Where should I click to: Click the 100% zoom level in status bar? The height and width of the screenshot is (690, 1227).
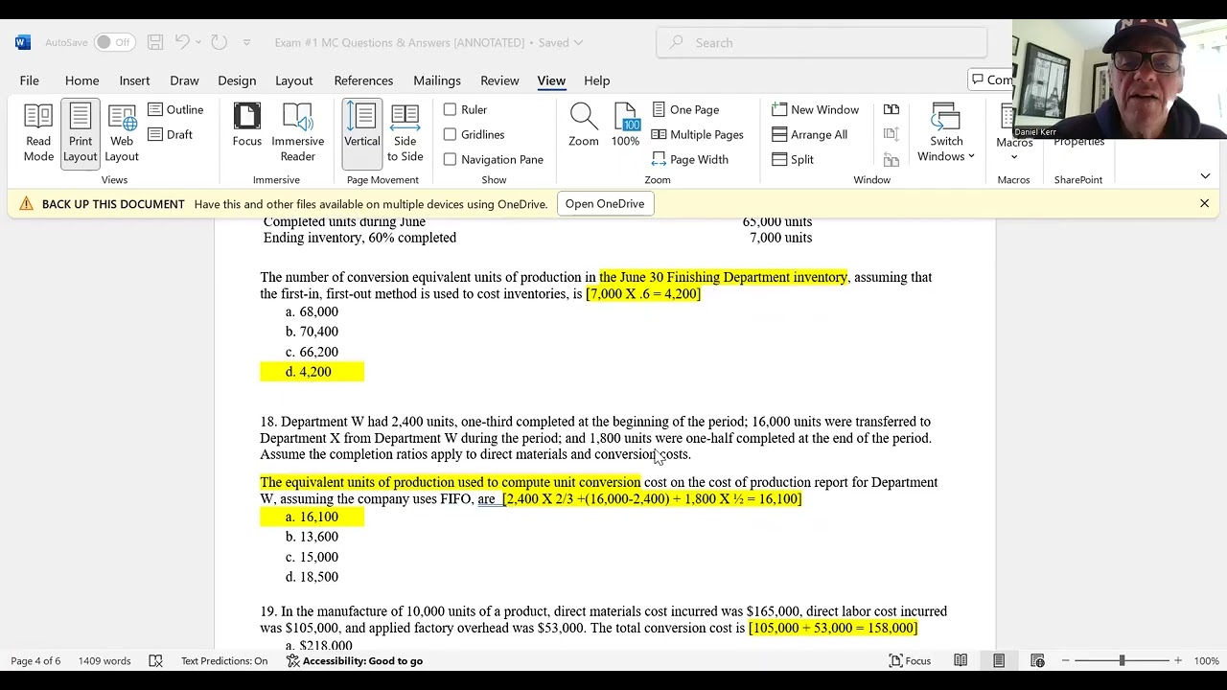pos(1206,660)
